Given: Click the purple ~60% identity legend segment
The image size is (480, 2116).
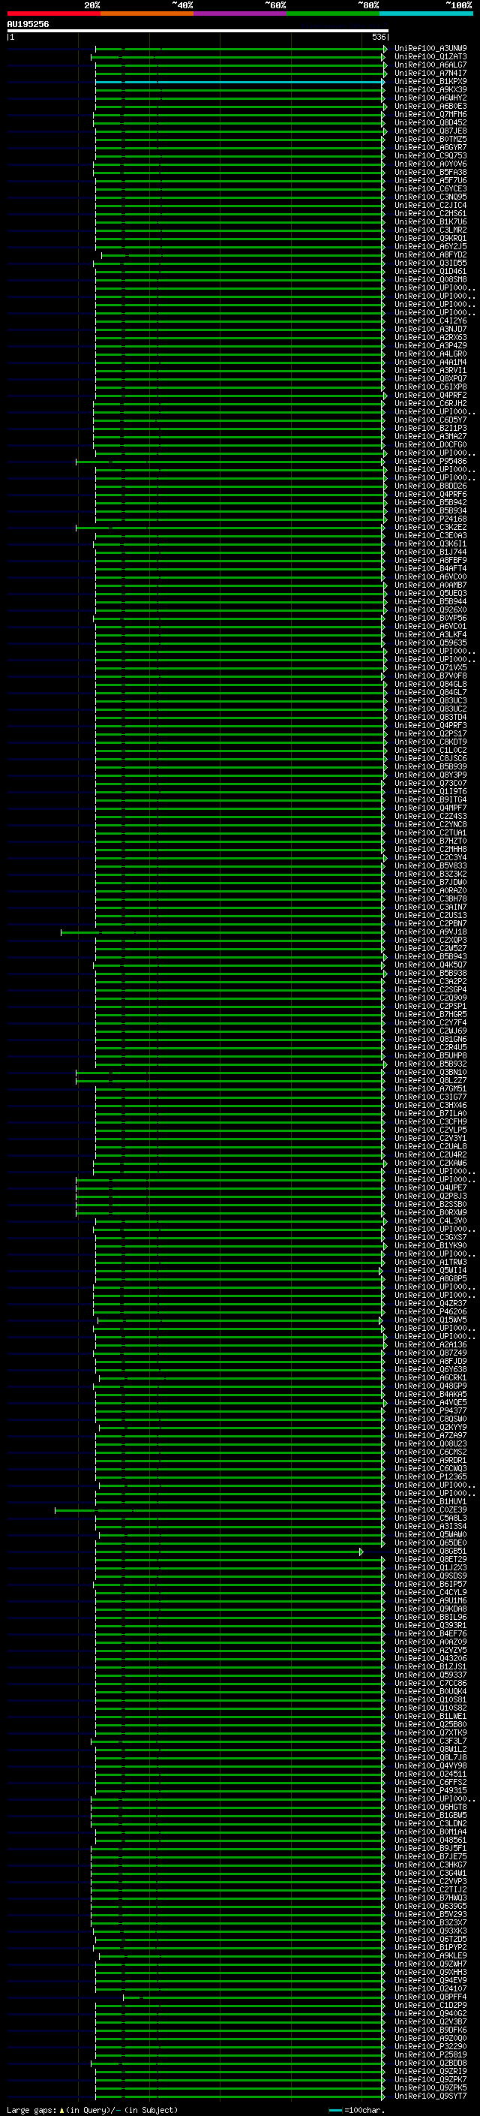Looking at the screenshot, I should pyautogui.click(x=241, y=14).
